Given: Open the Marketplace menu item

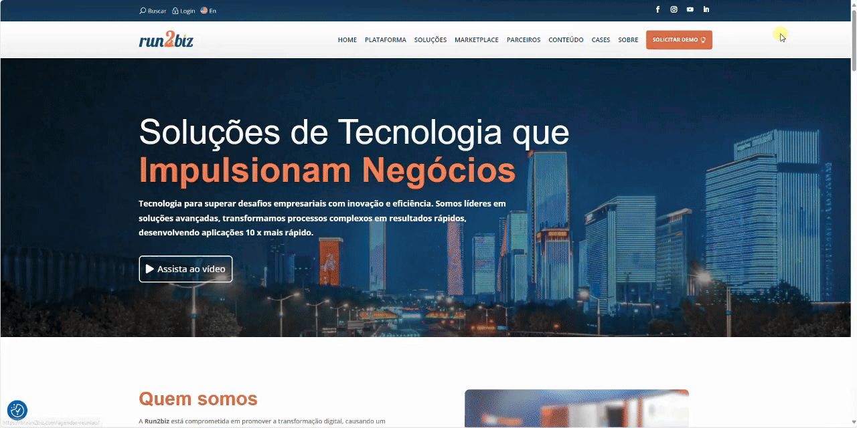Looking at the screenshot, I should point(477,40).
